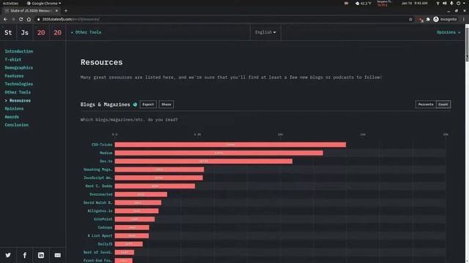Bookmark this page with the star icon

(410, 19)
